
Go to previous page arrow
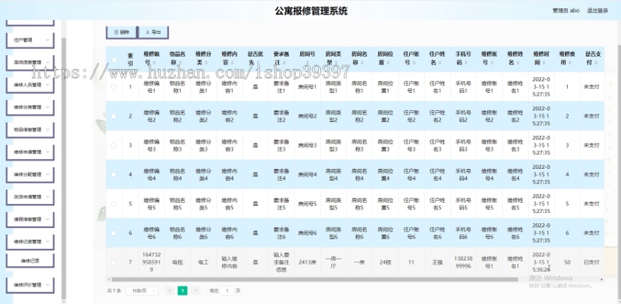pyautogui.click(x=170, y=290)
